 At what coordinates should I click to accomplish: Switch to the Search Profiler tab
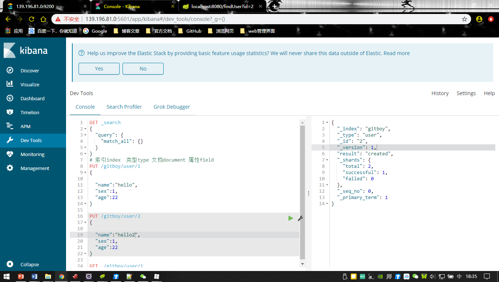point(124,107)
